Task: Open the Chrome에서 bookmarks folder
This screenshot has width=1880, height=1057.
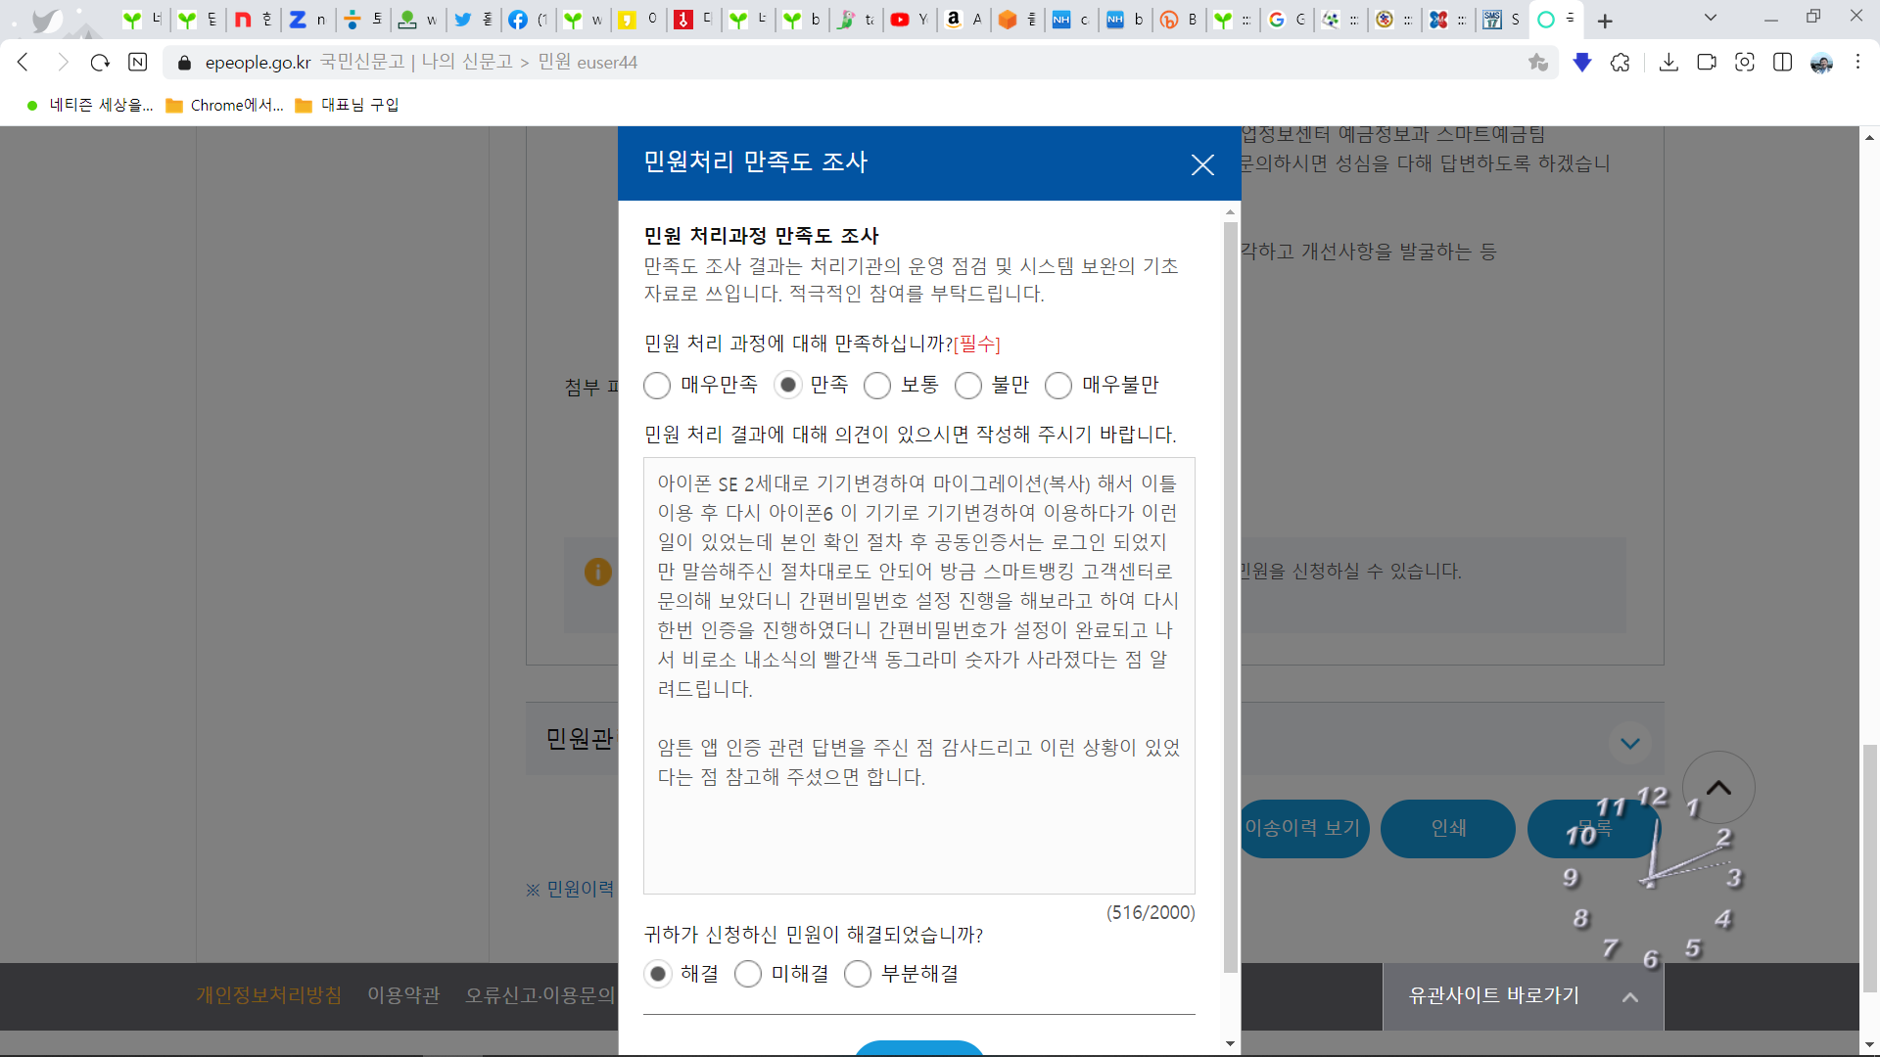Action: coord(225,105)
